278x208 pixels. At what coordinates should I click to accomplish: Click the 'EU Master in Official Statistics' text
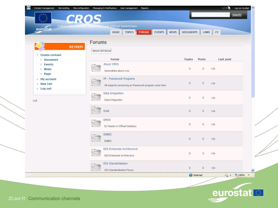pos(120,126)
